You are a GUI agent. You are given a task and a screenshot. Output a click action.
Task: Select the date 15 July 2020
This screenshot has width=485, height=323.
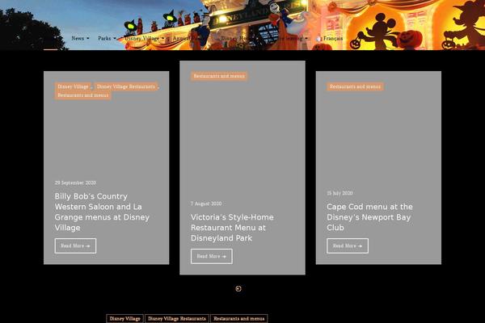click(x=339, y=193)
